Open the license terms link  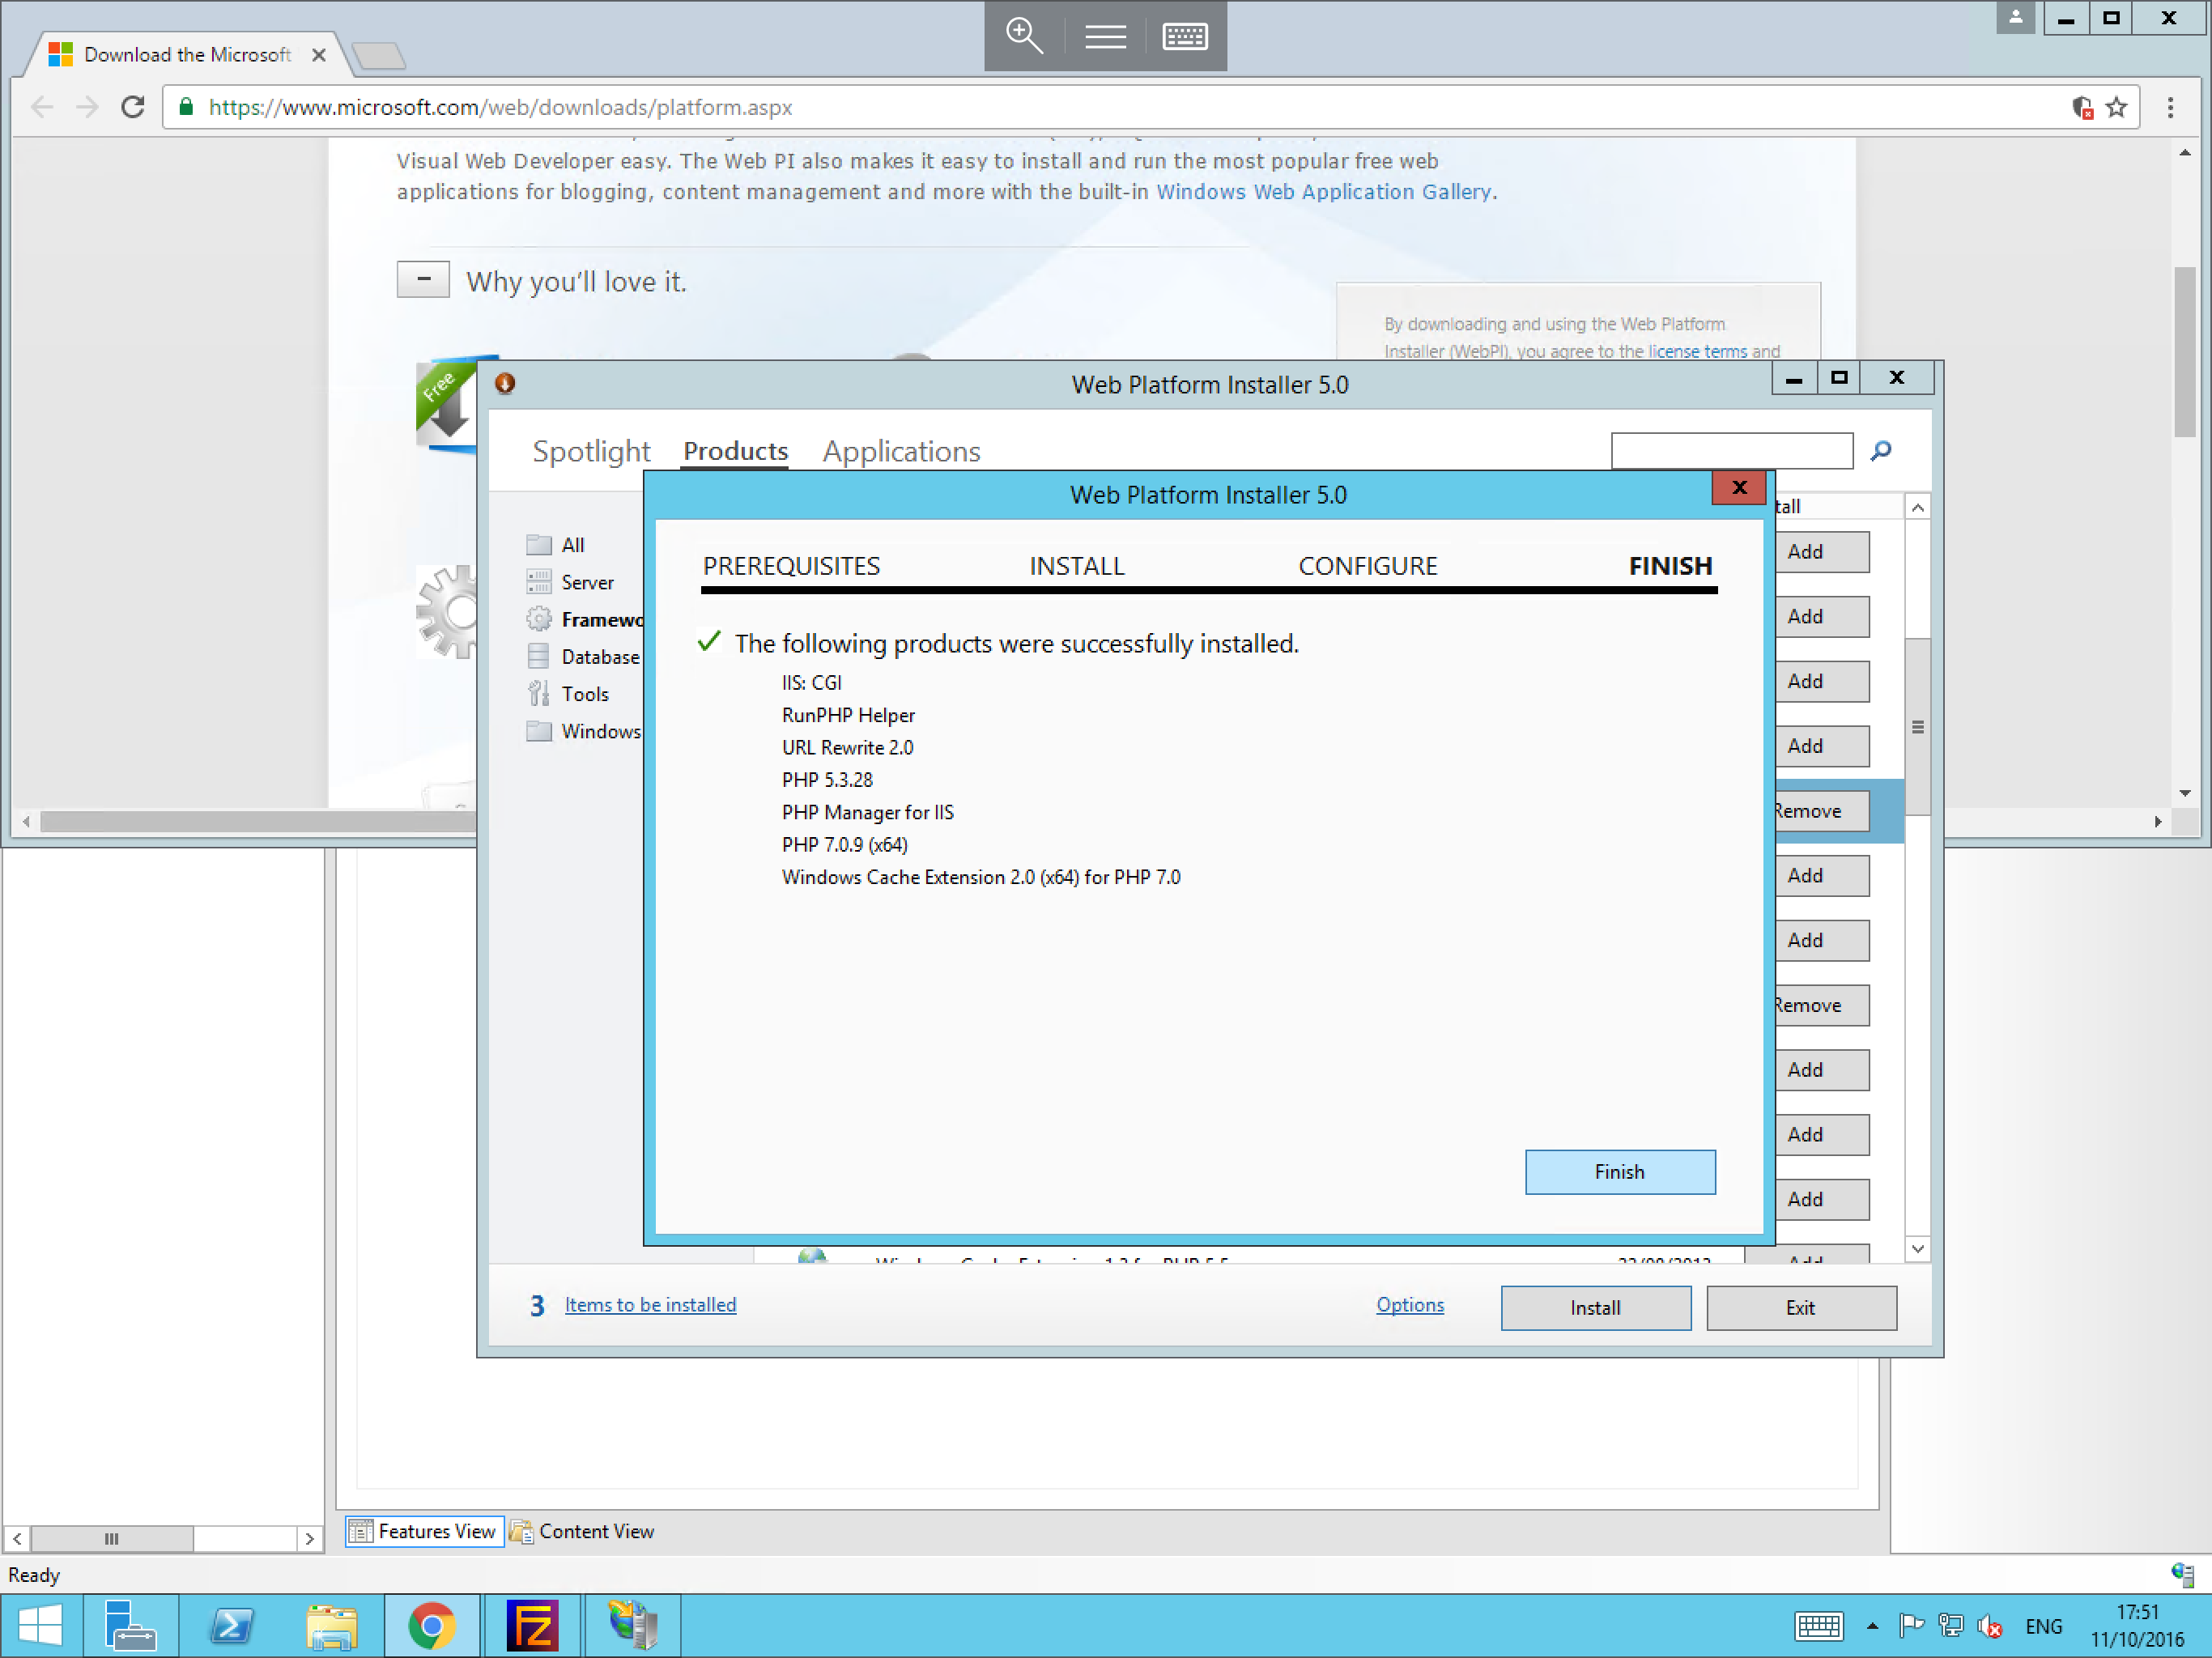coord(1697,351)
